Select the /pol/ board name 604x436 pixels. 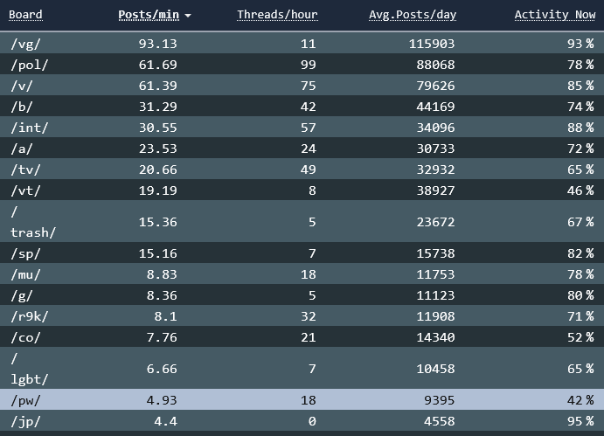[x=29, y=65]
